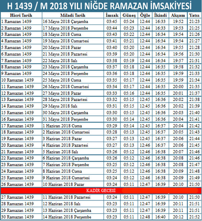202x221 pixels.
Task: Select the Miladi Tarih column header
Action: tap(72, 15)
